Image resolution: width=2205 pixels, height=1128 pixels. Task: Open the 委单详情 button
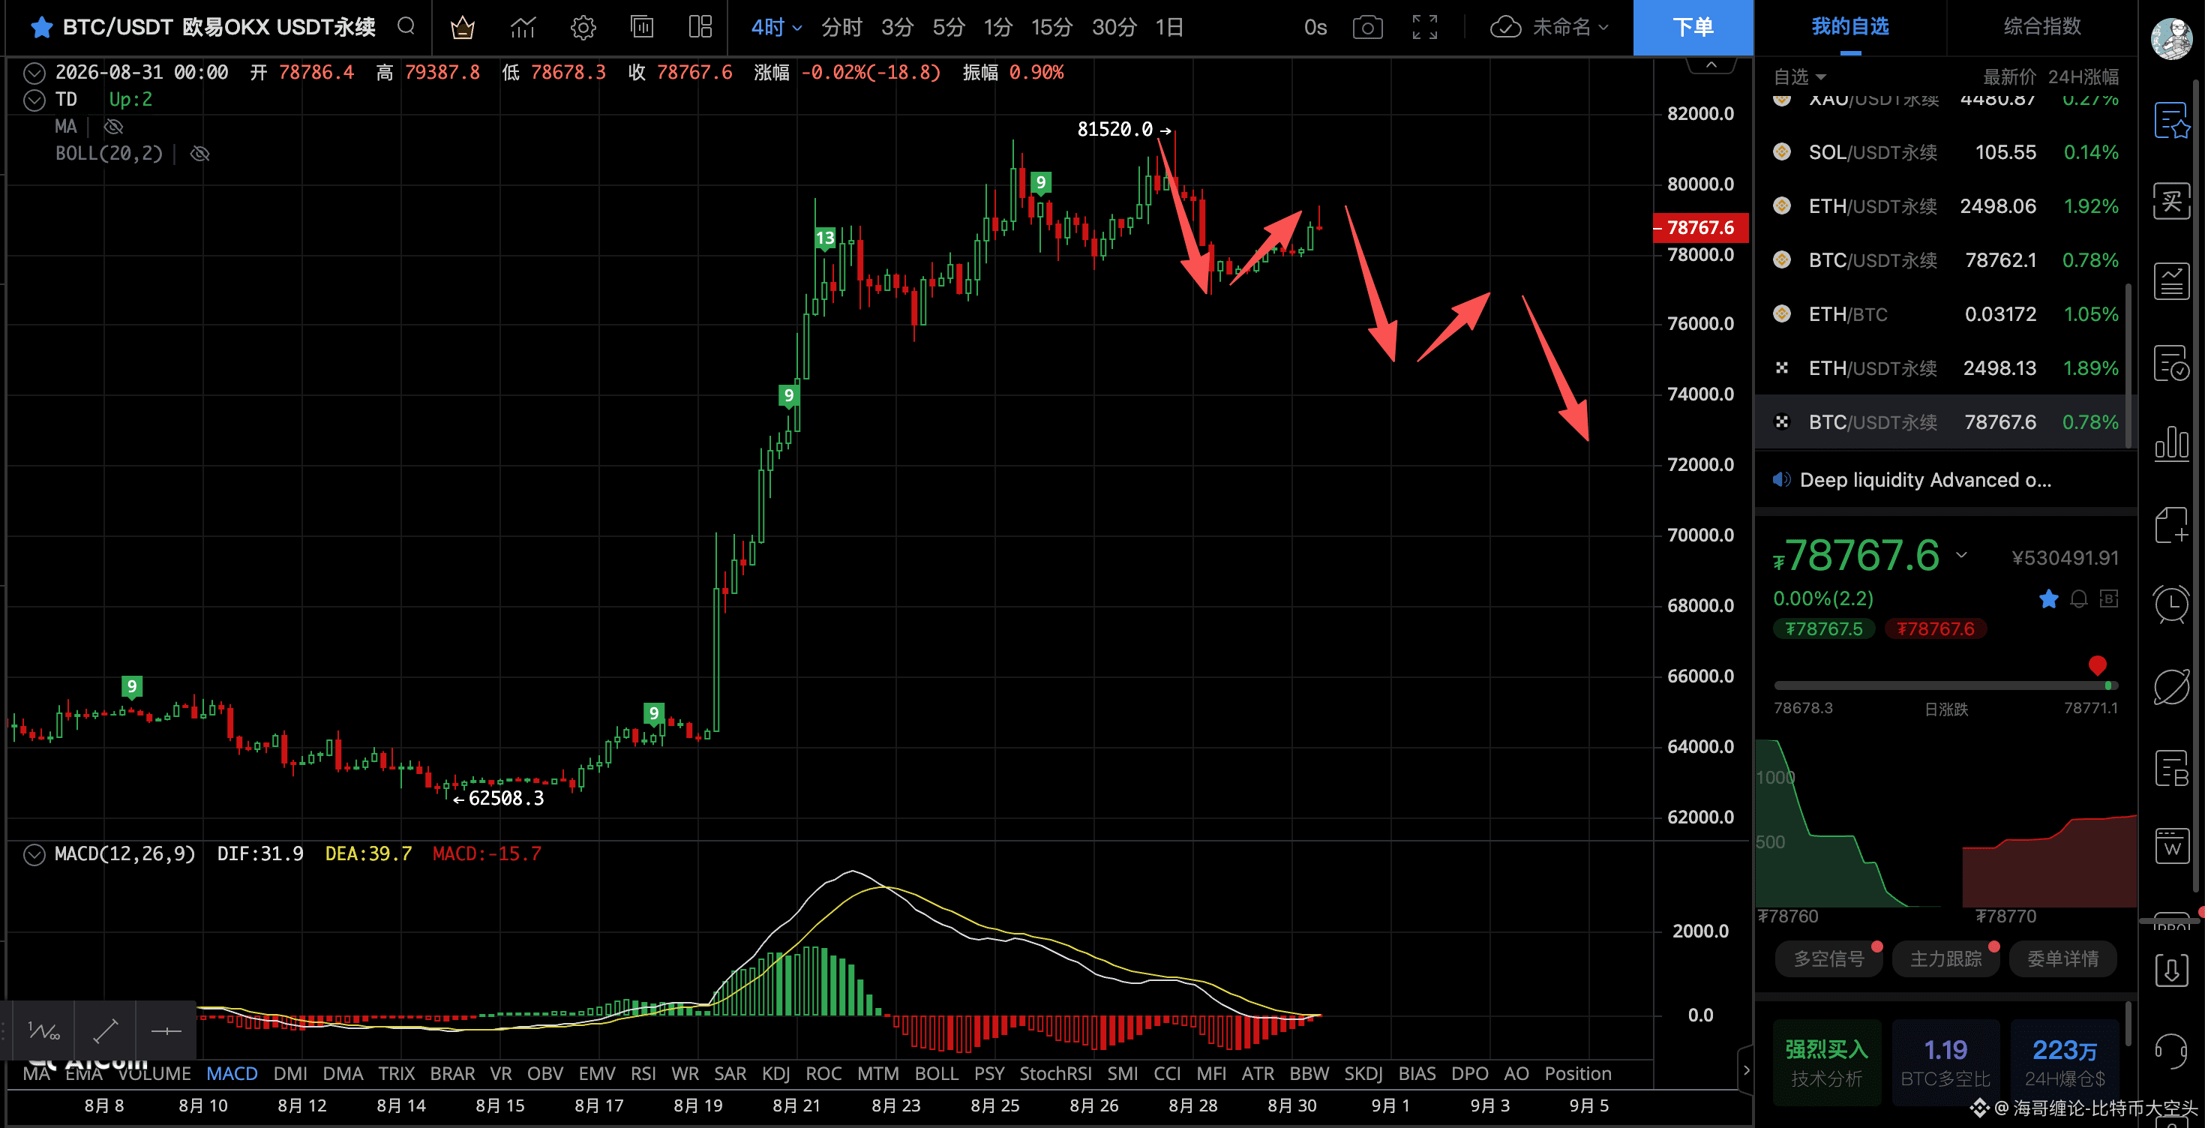pos(2063,958)
